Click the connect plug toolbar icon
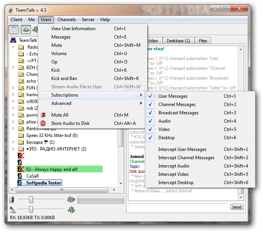This screenshot has width=263, height=232. click(x=14, y=29)
